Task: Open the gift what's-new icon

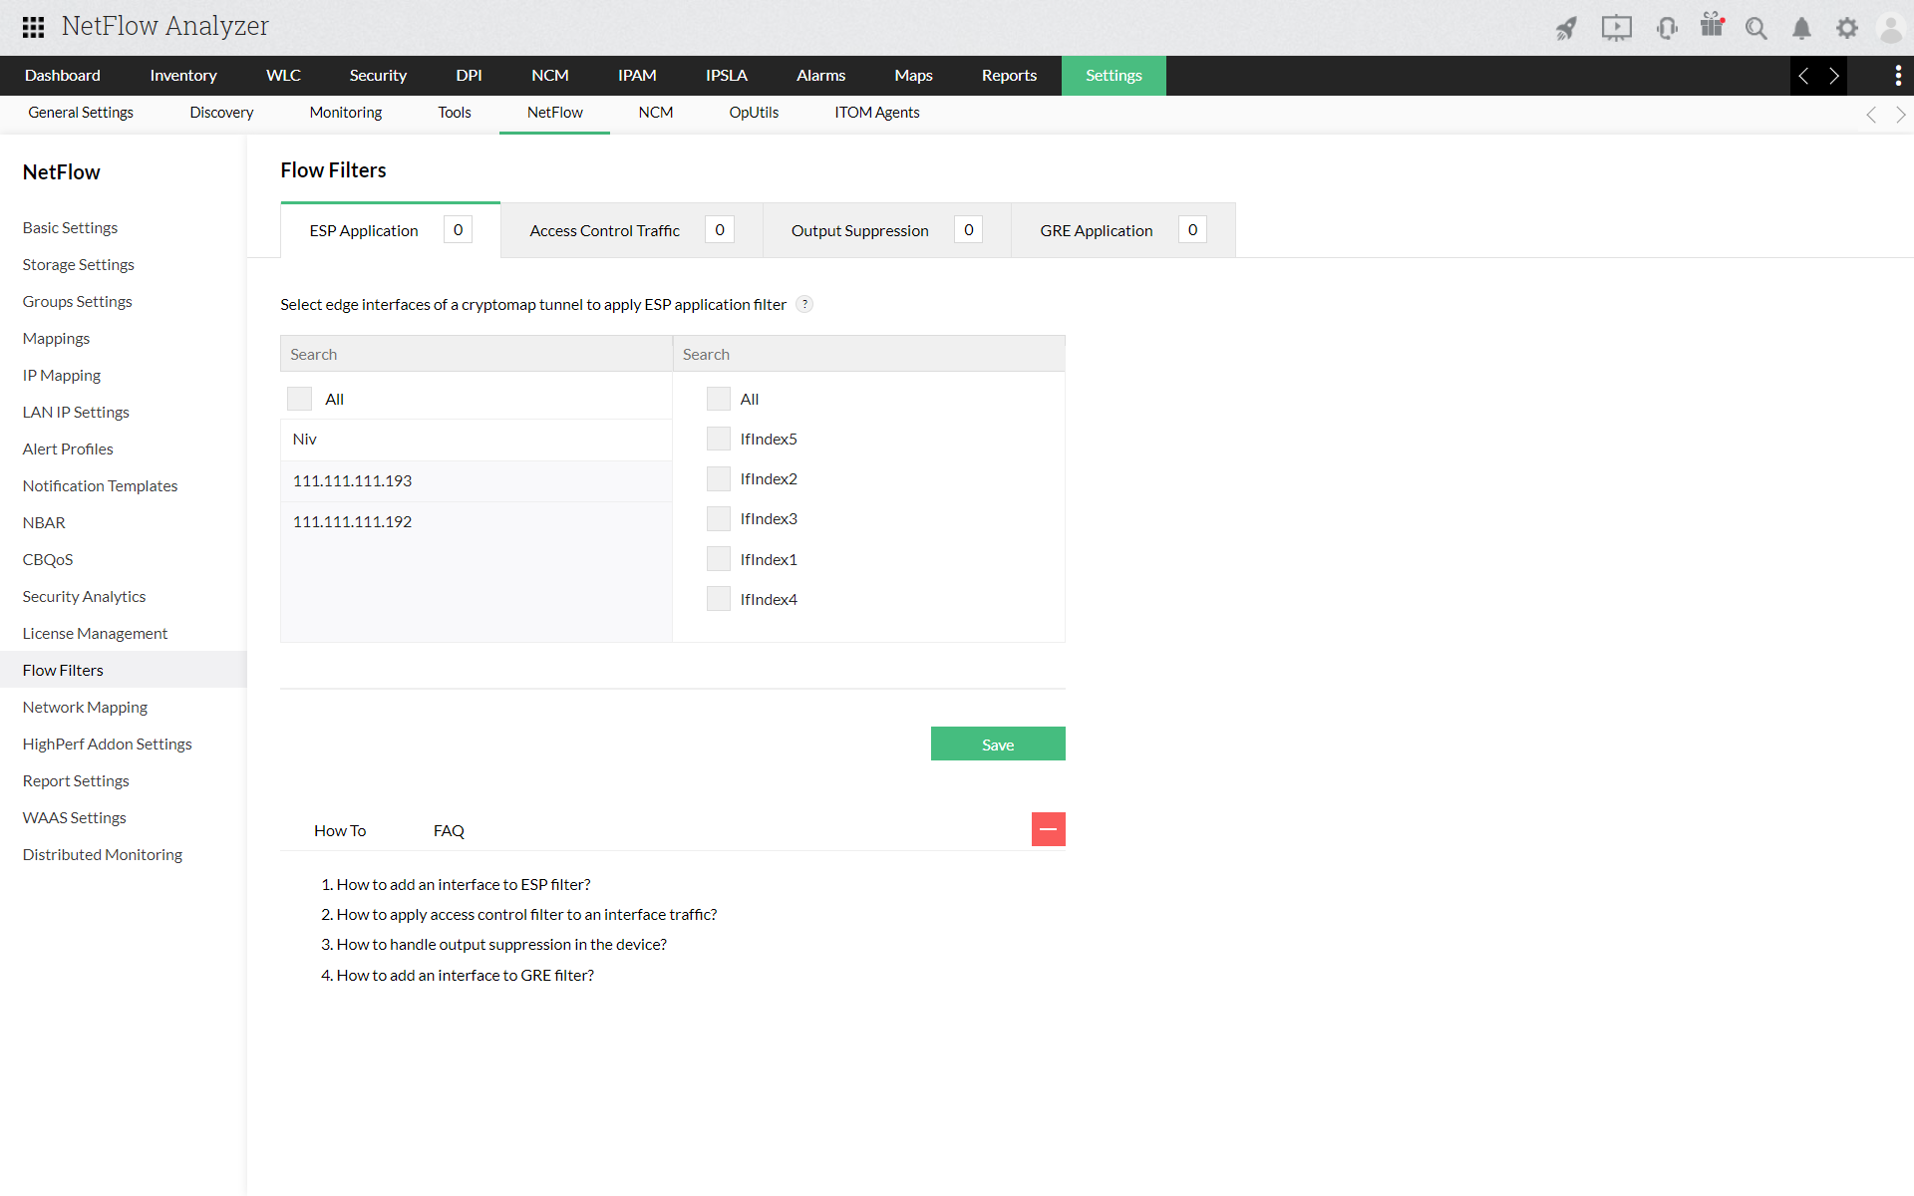Action: [x=1712, y=28]
